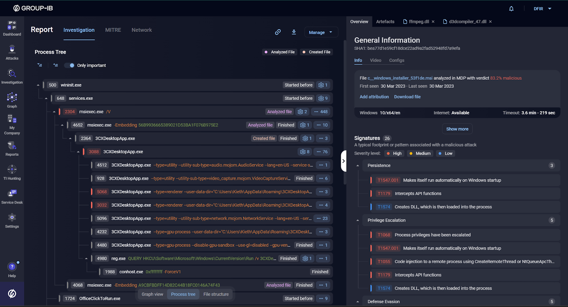This screenshot has width=568, height=307.
Task: Click the panel divider collapse handle
Action: coord(343,161)
